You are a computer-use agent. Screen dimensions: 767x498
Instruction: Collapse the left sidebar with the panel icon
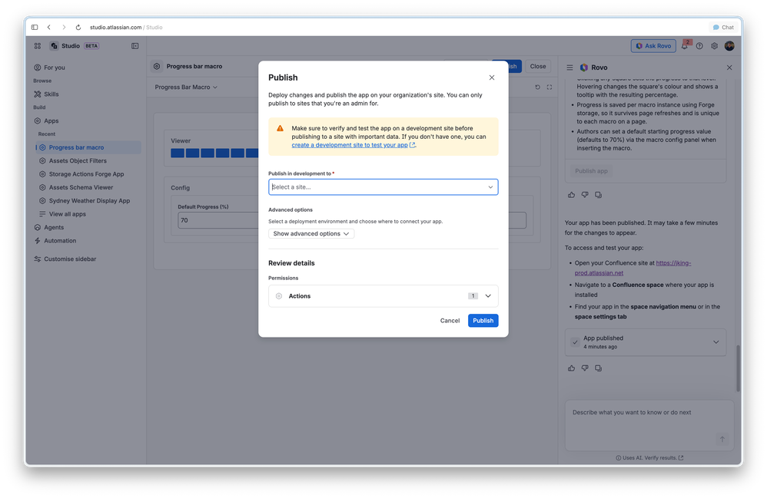[135, 46]
